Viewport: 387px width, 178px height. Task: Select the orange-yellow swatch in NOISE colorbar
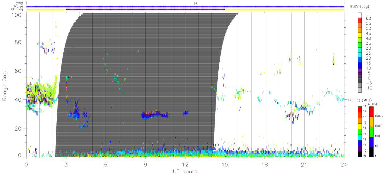(x=371, y=122)
